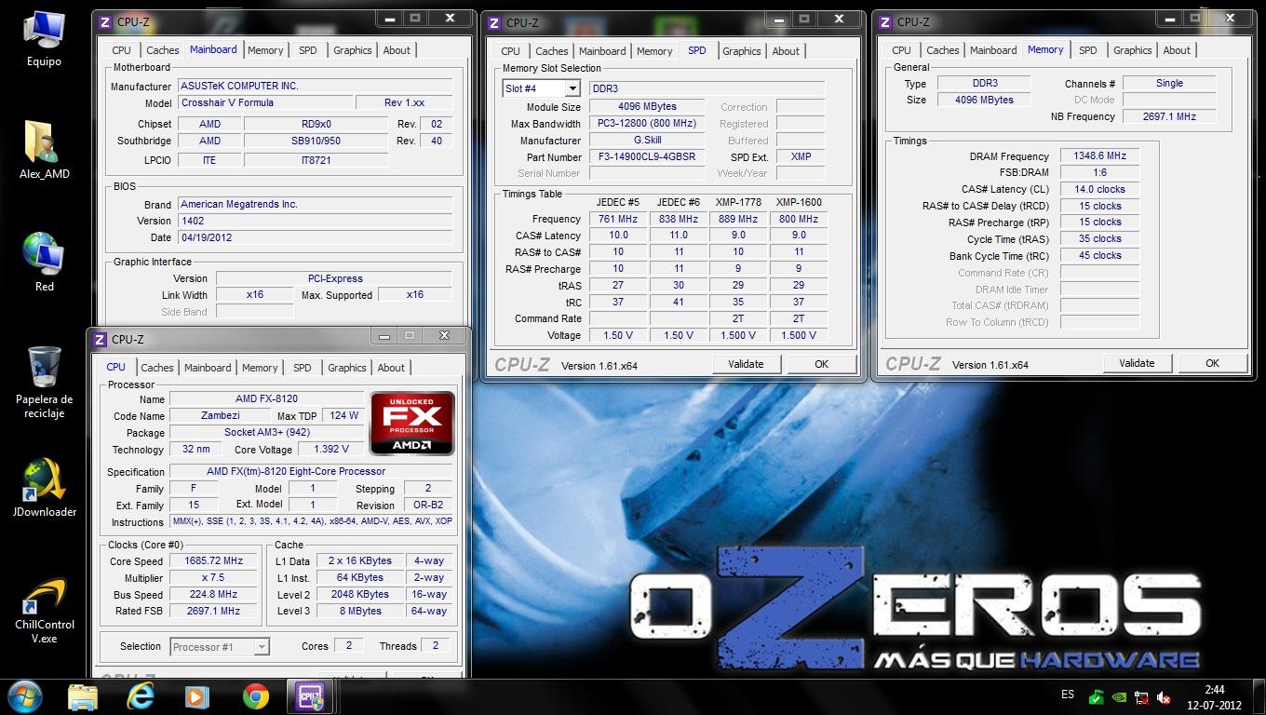Click the AMD FX-8120 processor name field

[266, 398]
